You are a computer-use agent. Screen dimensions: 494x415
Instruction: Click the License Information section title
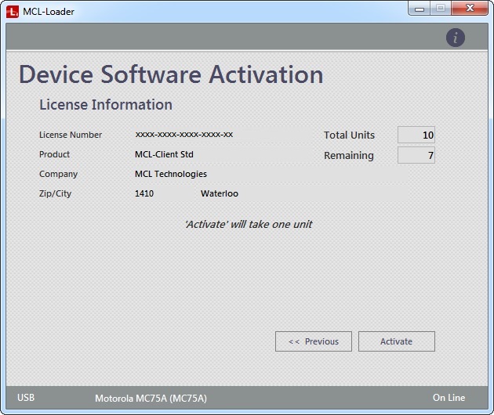point(106,105)
